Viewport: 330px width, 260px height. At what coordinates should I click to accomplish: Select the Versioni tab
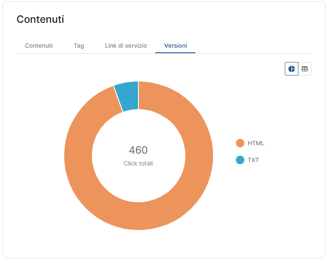pos(175,46)
